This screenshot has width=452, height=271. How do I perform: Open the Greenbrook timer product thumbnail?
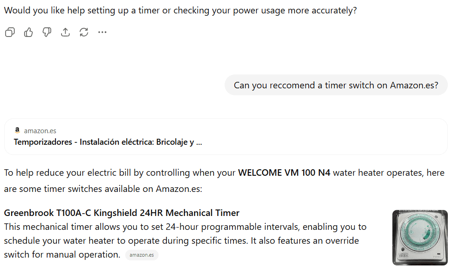pos(420,237)
